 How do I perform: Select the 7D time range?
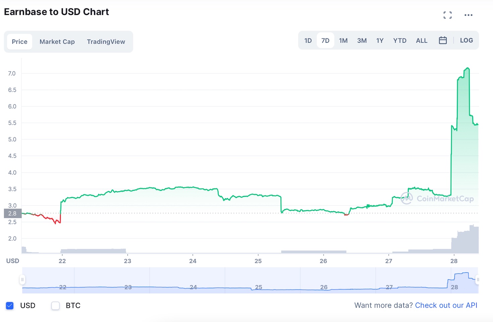point(325,41)
